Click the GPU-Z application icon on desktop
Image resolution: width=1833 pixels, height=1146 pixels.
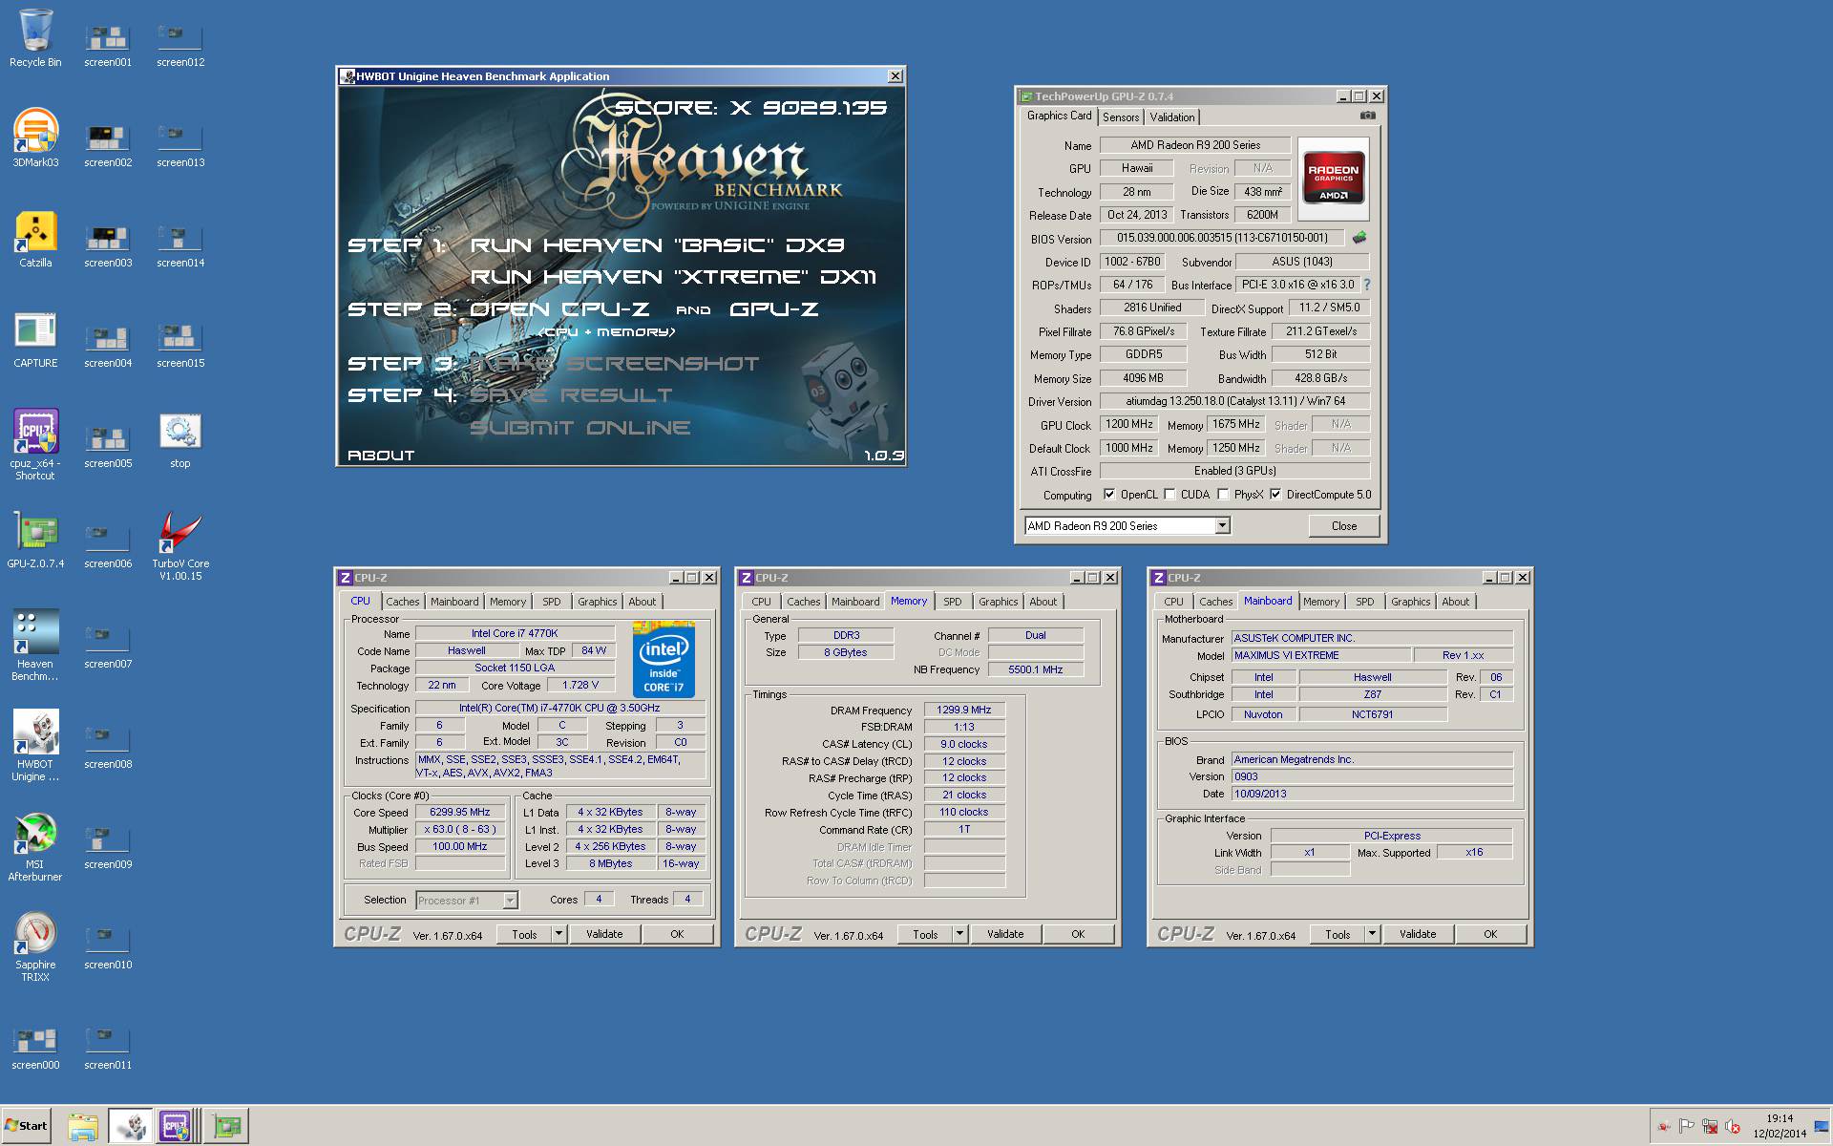(x=33, y=534)
